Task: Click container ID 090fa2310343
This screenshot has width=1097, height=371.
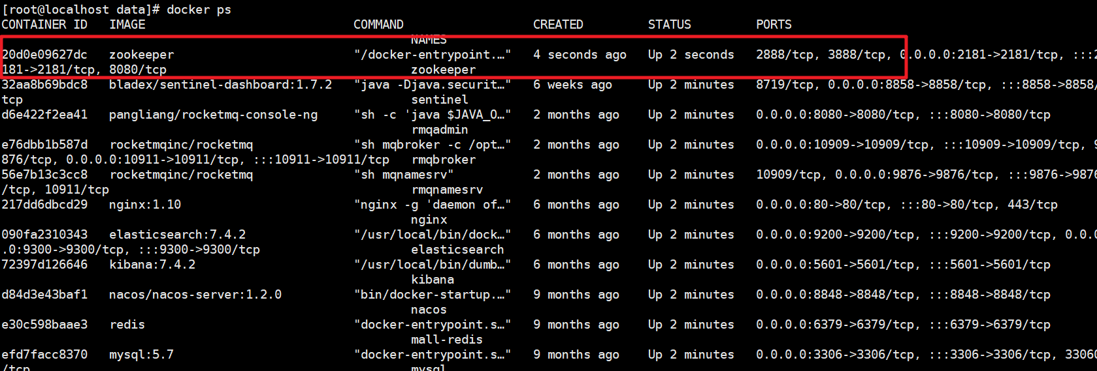Action: 44,235
